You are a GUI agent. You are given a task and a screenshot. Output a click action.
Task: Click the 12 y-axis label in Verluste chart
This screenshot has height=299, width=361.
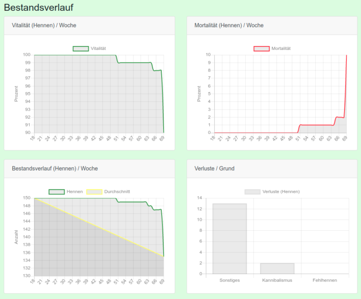click(x=199, y=209)
